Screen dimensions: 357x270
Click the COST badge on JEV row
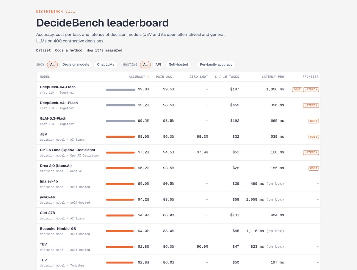point(314,137)
